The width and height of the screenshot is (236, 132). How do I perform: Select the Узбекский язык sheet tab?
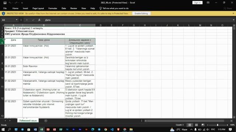pos(28,121)
